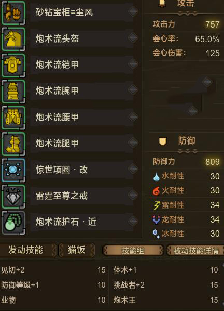Screen dimensions: 224x311
Task: Click the 技能组 button
Action: coord(133,251)
